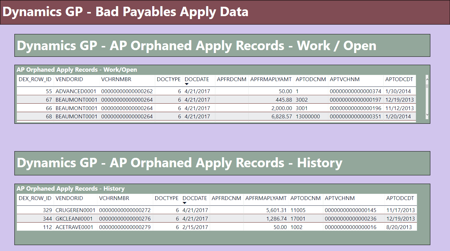This screenshot has height=251, width=450.
Task: Click the Work/Open table vertical scrollbar thumb
Action: tap(427, 86)
